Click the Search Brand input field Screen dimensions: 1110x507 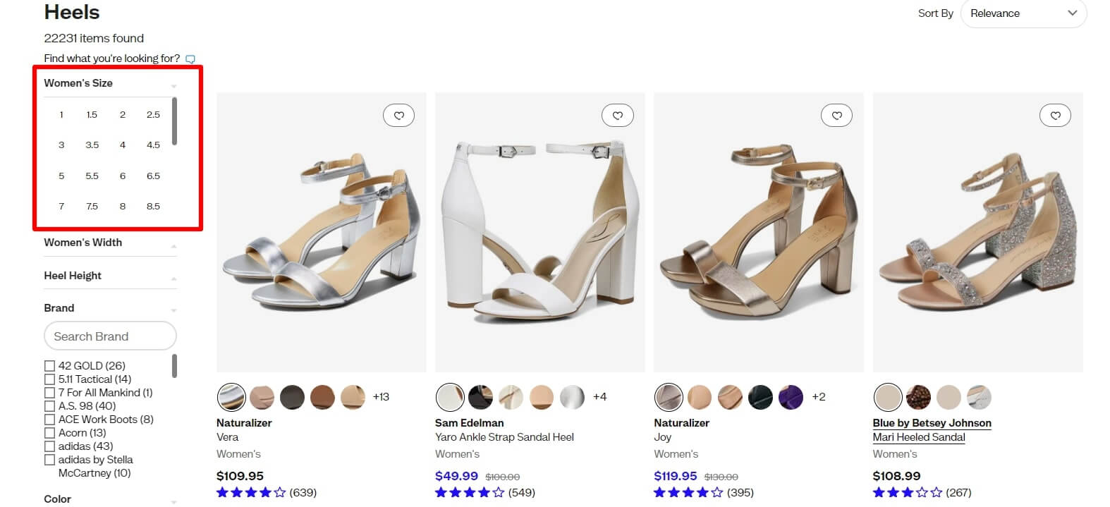(x=110, y=336)
